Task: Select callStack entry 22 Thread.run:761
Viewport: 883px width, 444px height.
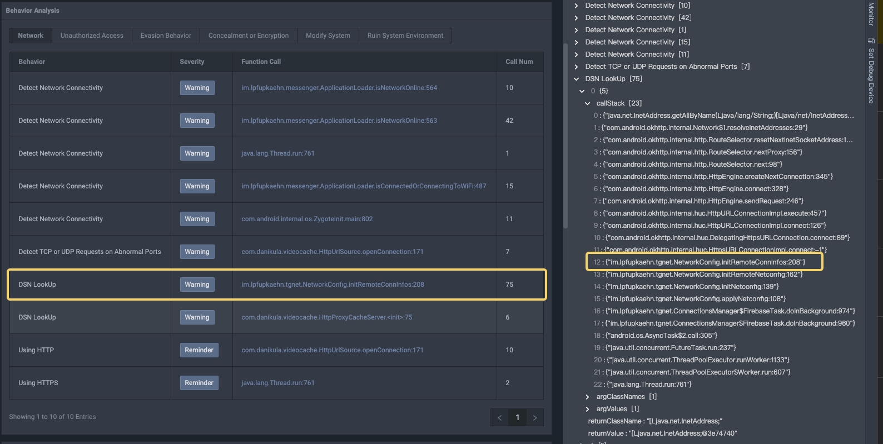Action: coord(642,385)
